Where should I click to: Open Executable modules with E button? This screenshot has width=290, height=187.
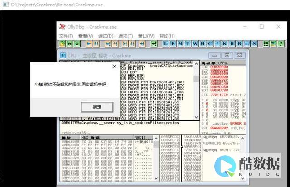[173, 44]
